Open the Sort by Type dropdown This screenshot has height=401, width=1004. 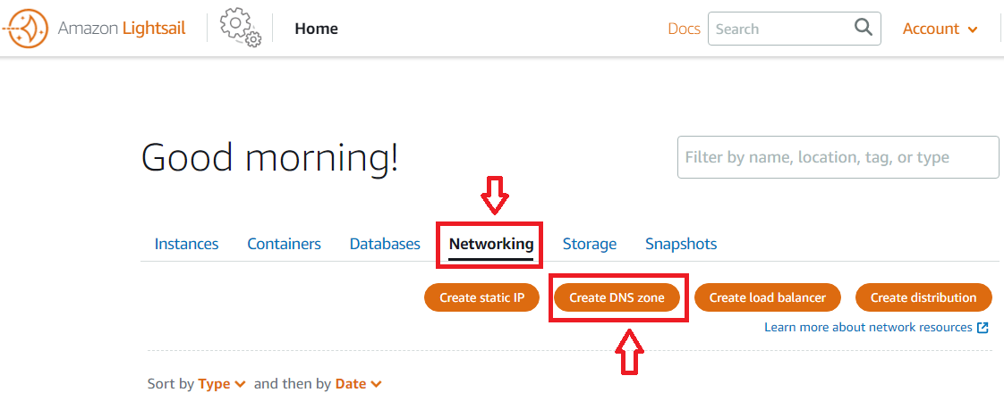click(x=221, y=384)
